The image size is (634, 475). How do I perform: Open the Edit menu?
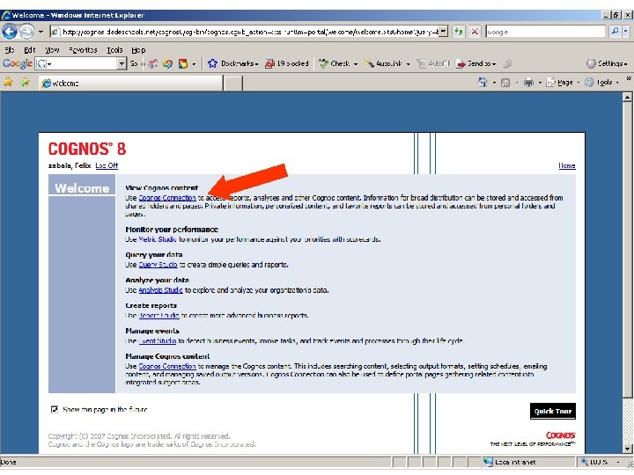[30, 50]
